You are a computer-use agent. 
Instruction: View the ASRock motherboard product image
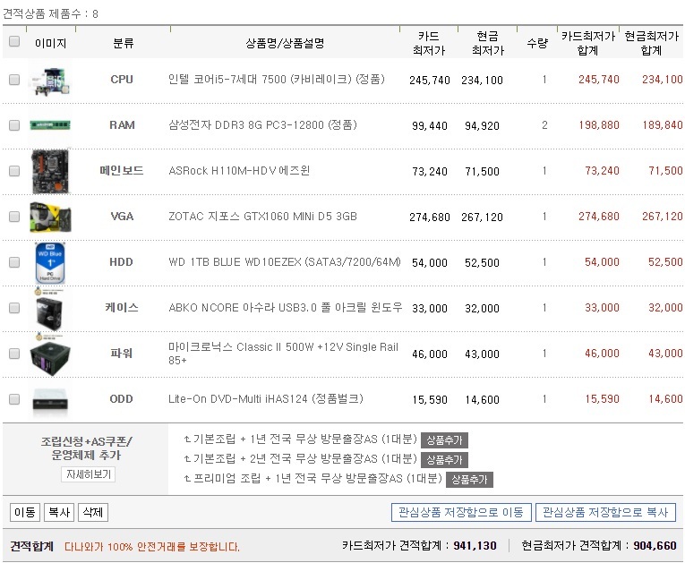50,171
